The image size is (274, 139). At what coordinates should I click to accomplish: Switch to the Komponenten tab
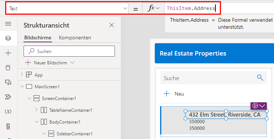(75, 38)
